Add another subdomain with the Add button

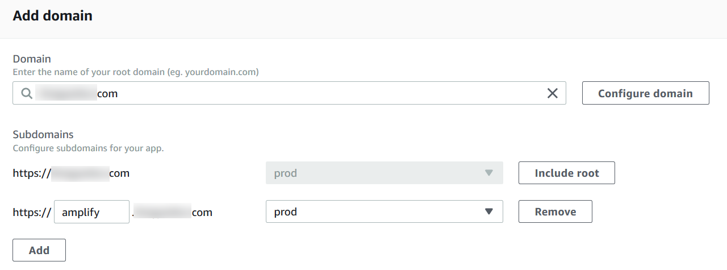[x=39, y=250]
